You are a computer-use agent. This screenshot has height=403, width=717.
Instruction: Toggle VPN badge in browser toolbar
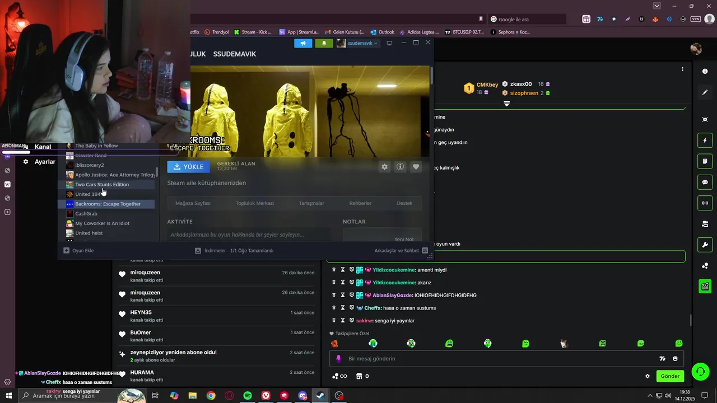(x=696, y=19)
